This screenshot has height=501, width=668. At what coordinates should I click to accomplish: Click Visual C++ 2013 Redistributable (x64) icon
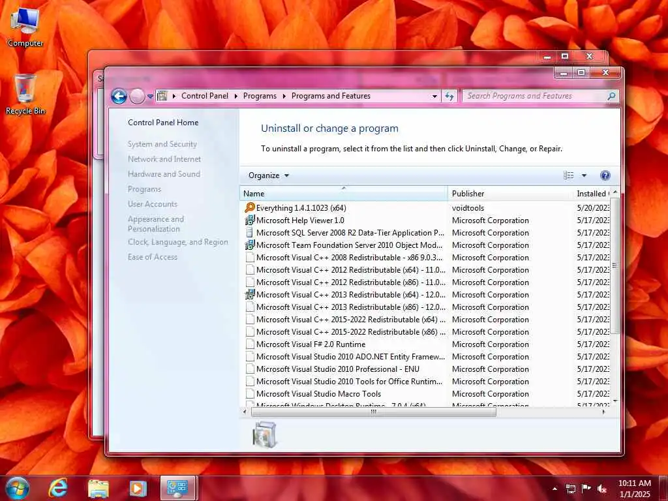250,294
